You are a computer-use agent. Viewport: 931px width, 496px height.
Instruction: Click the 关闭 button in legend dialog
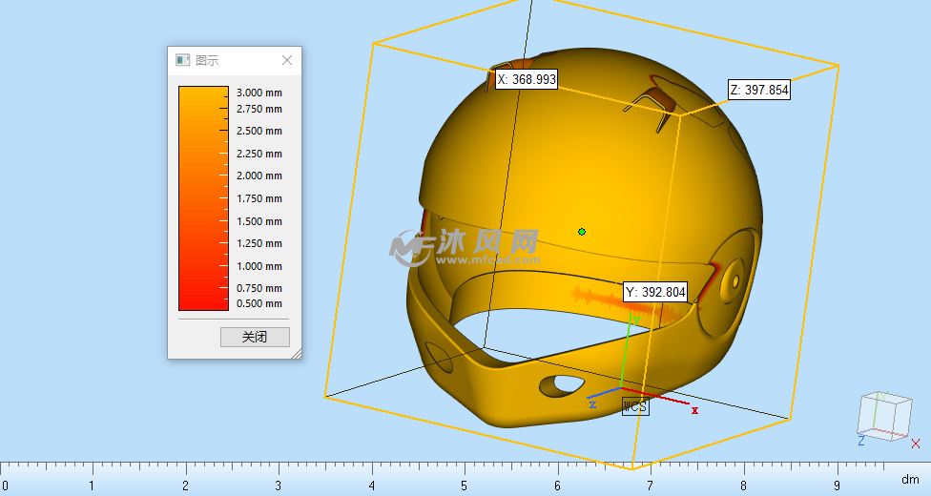[254, 337]
